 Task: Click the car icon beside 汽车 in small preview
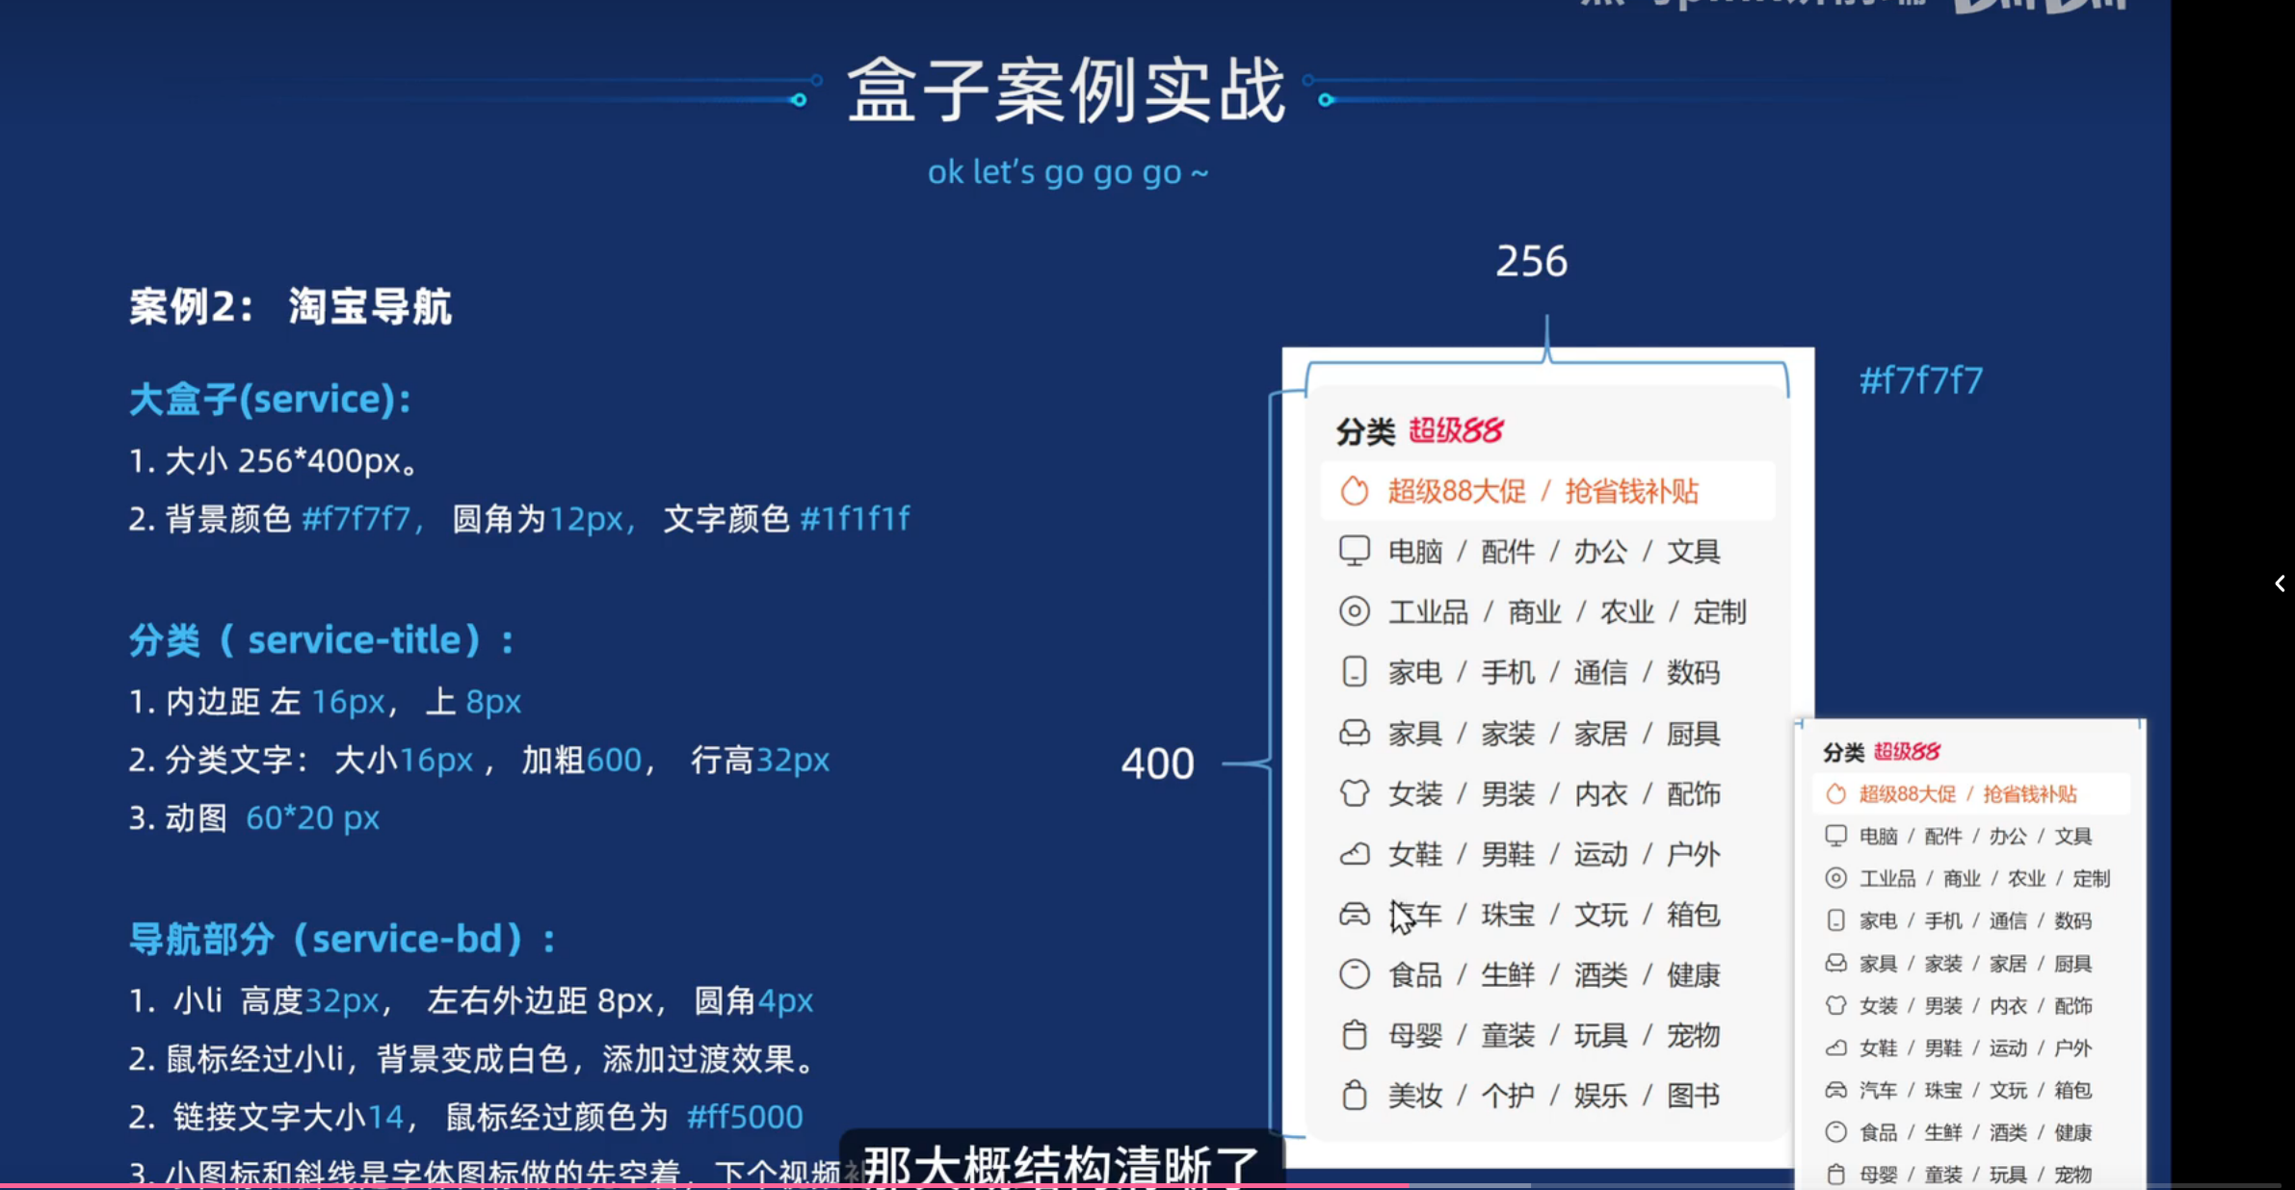coord(1835,1090)
